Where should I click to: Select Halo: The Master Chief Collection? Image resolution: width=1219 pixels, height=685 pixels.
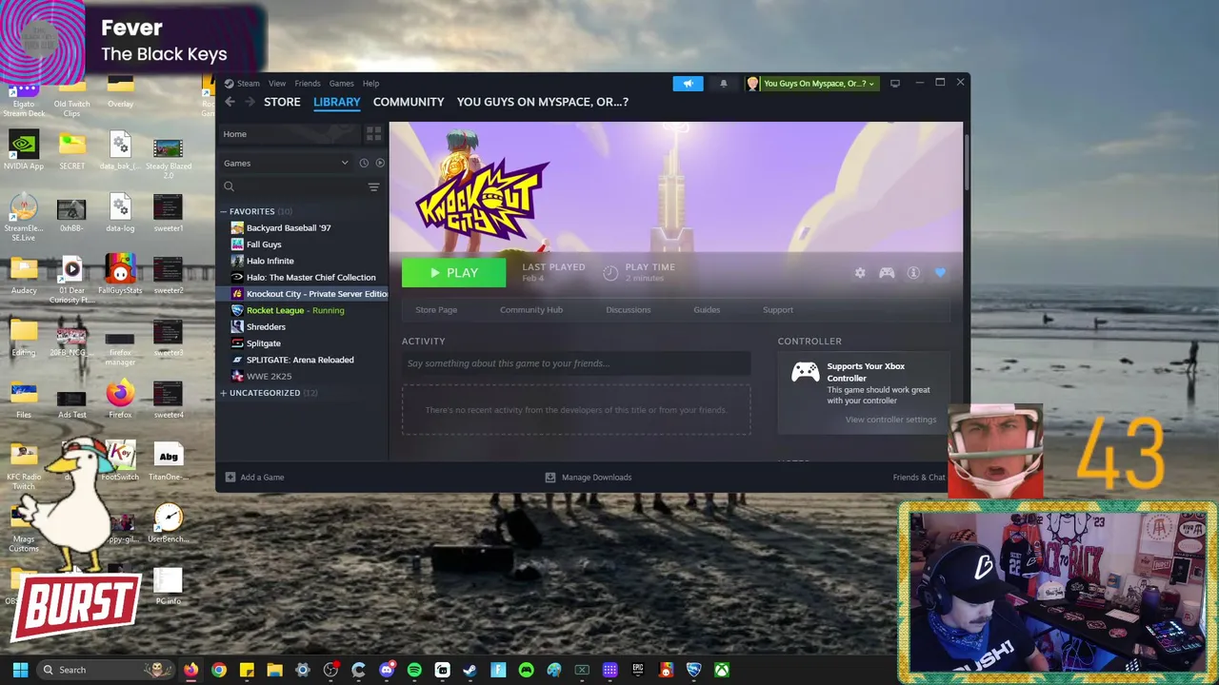310,278
